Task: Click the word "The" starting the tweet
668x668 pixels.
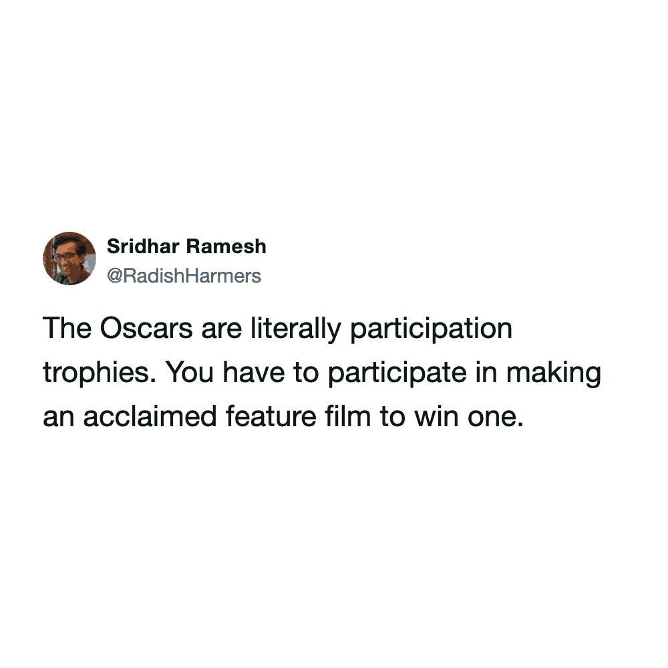Action: pyautogui.click(x=64, y=331)
